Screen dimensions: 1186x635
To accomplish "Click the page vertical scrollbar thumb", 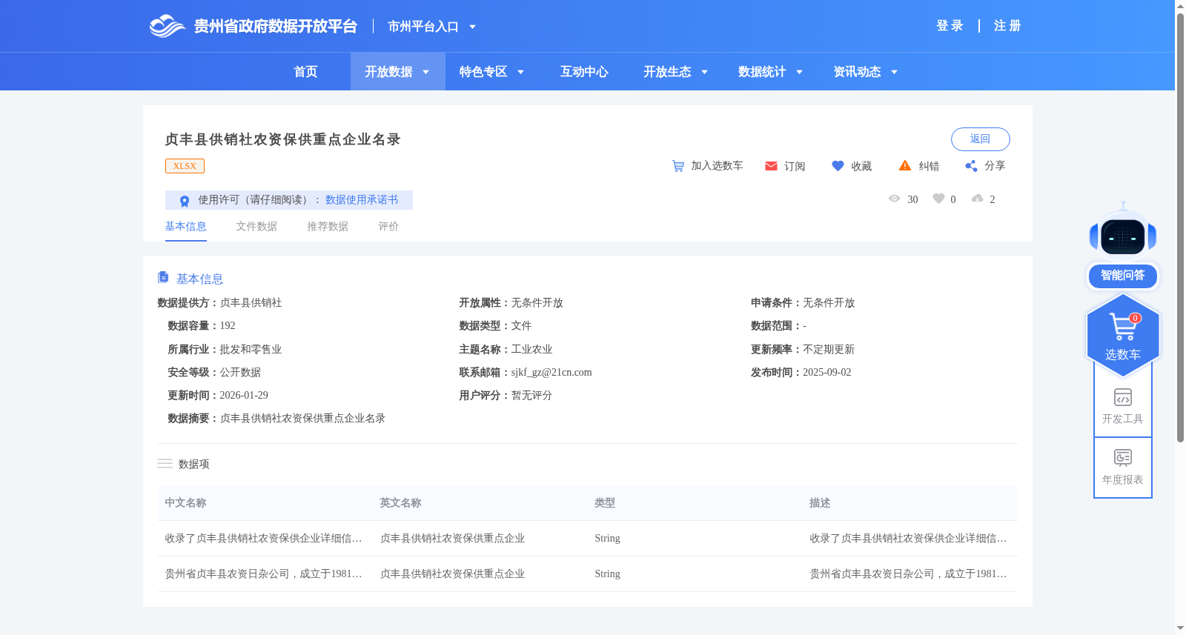I will coord(1180,228).
